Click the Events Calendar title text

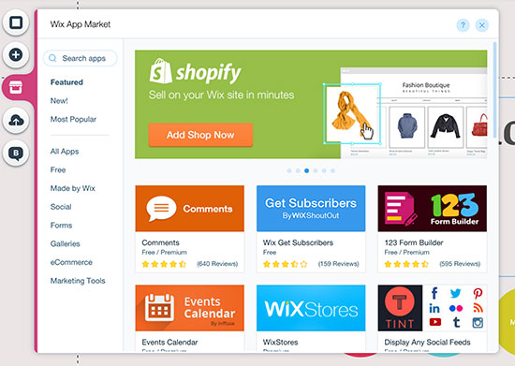pyautogui.click(x=169, y=342)
